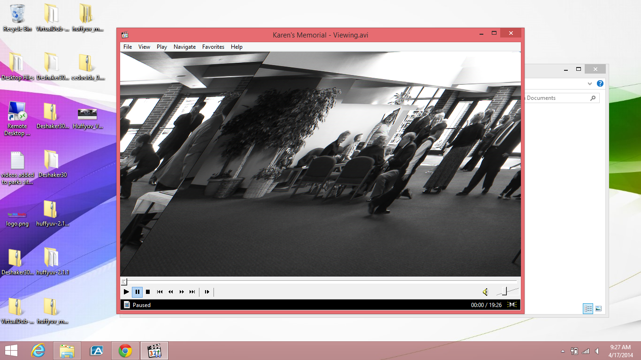The height and width of the screenshot is (360, 641).
Task: Click the filmstrip icon beside Paused
Action: 126,305
